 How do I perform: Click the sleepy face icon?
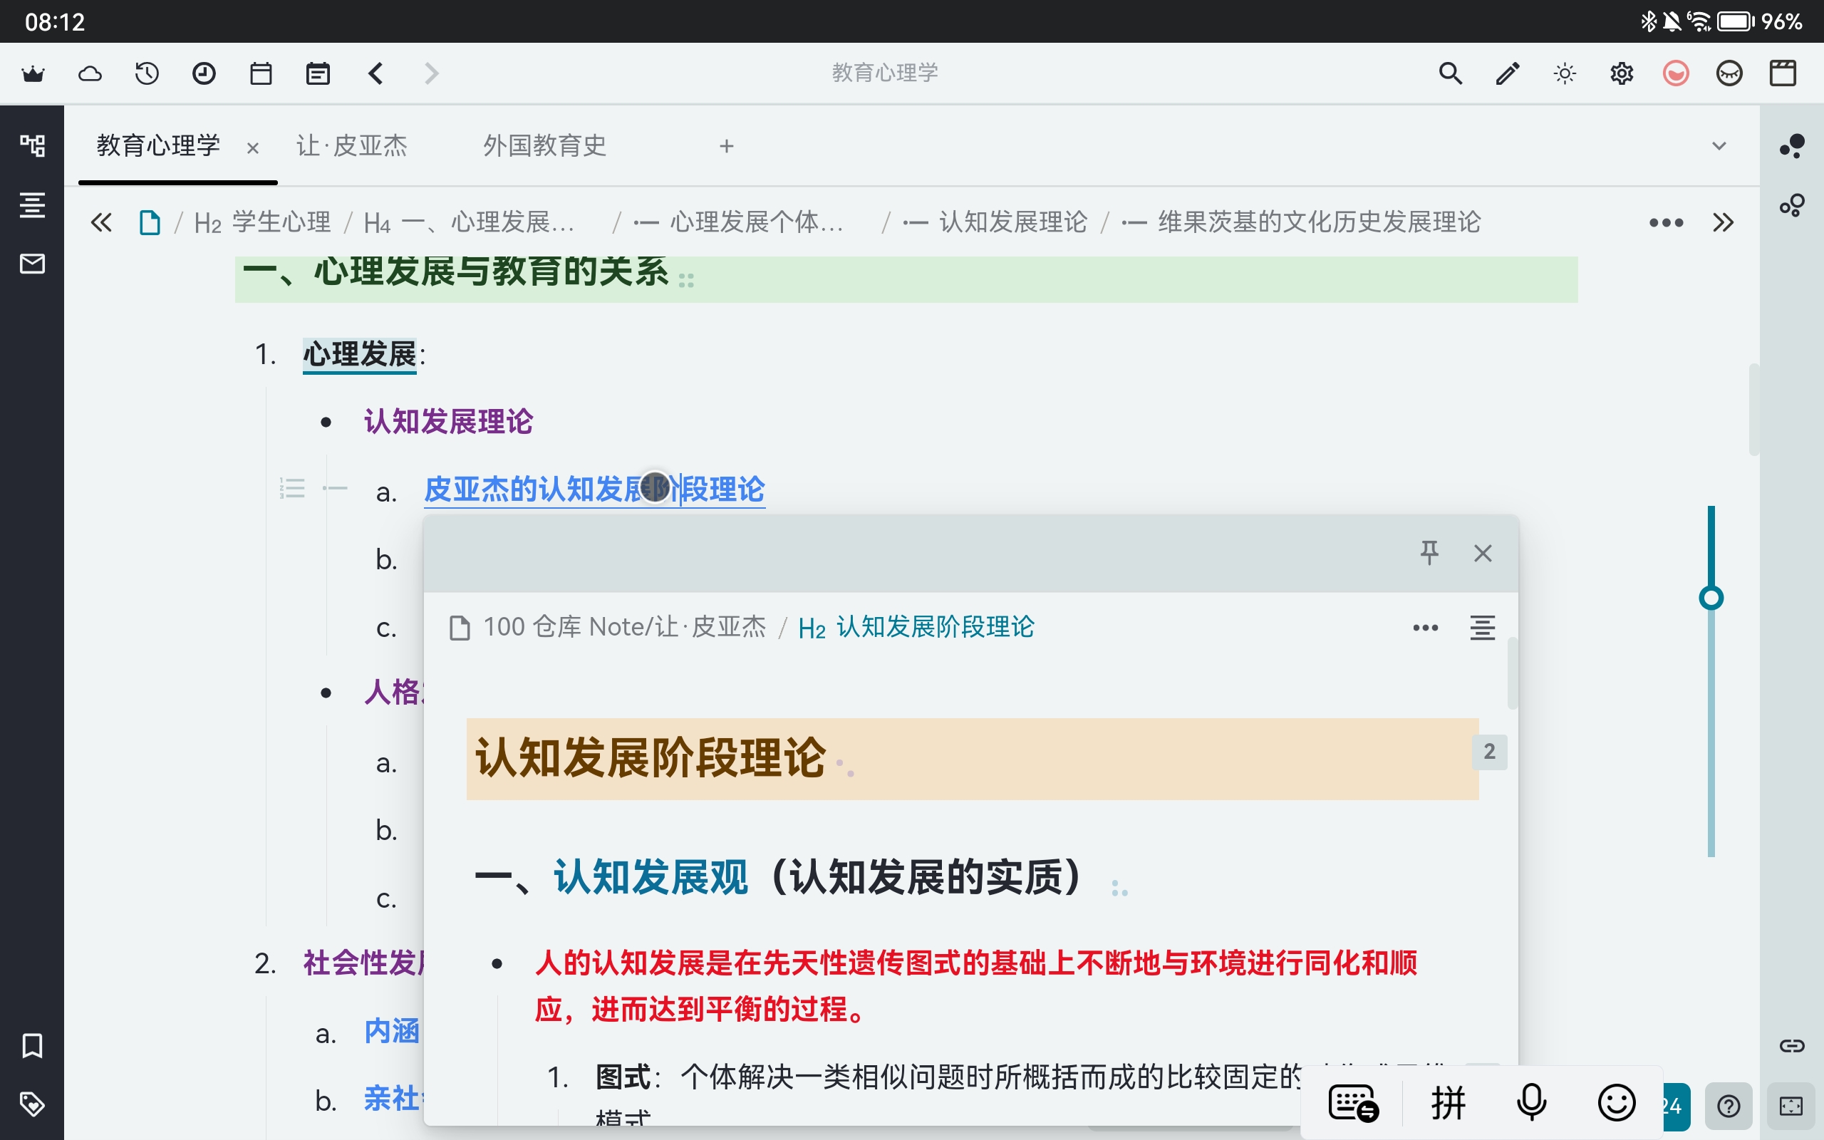[1729, 73]
